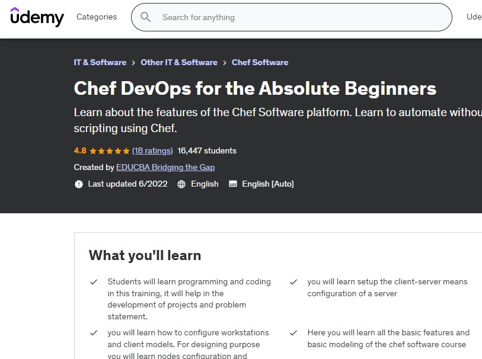Screen dimensions: 482x359
Task: Select the Chef Software breadcrumb link
Action: point(260,62)
